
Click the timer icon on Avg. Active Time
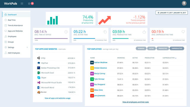(x=105, y=32)
